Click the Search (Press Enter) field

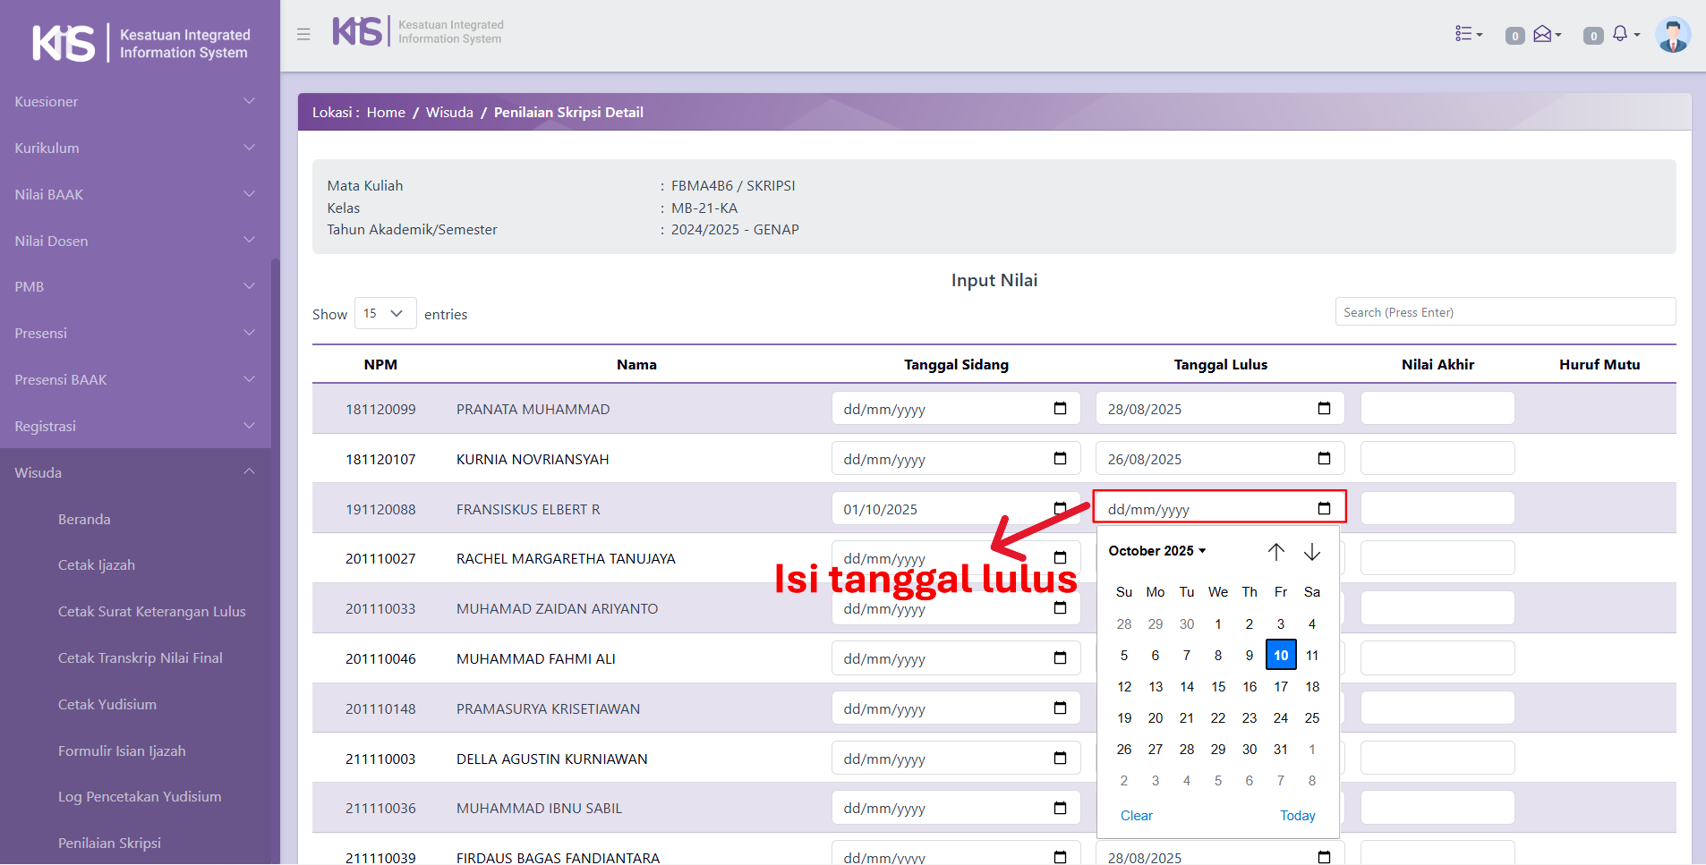1505,312
